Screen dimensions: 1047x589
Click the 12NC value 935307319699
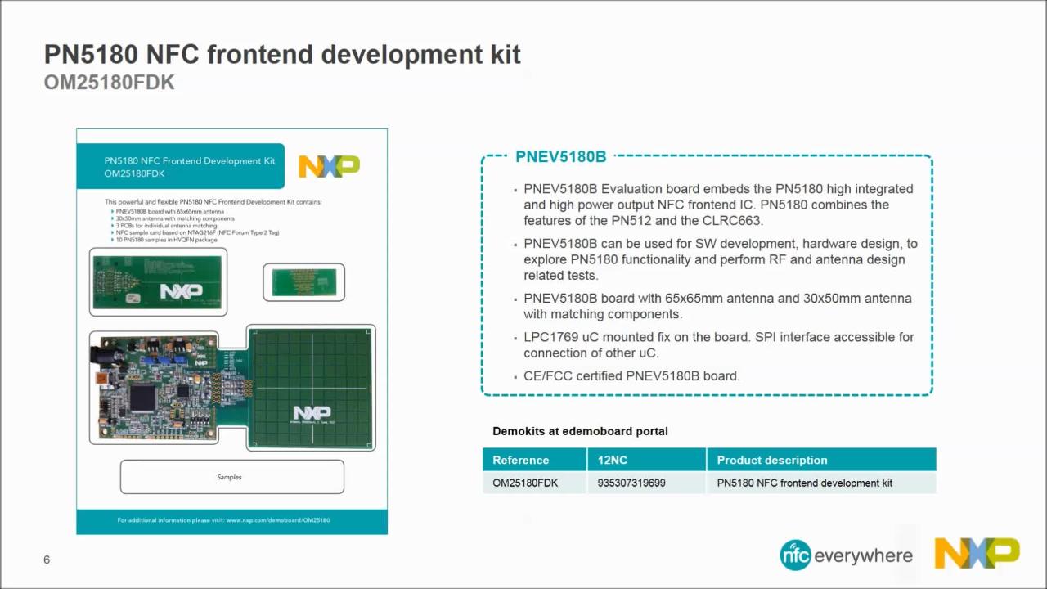click(x=631, y=483)
